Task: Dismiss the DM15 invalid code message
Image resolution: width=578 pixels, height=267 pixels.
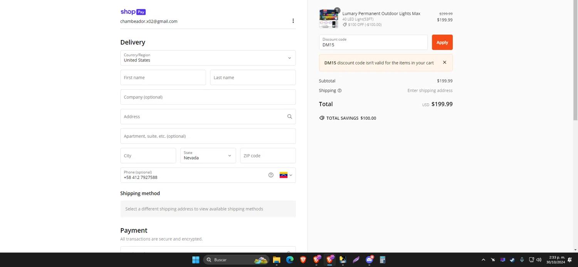Action: 444,62
